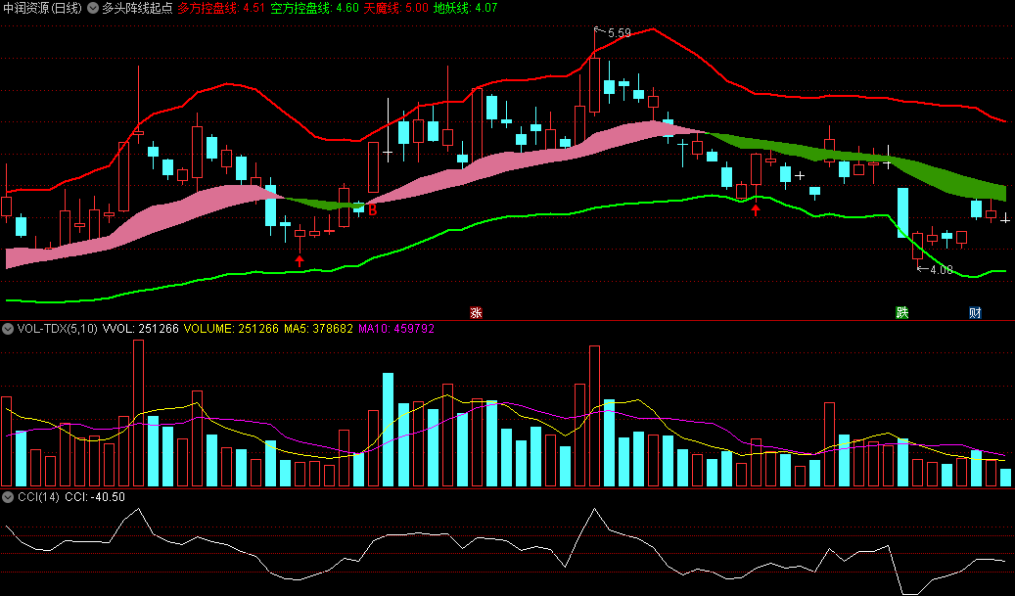The width and height of the screenshot is (1015, 596).
Task: Select the CCI: -40.50 value
Action: (95, 497)
